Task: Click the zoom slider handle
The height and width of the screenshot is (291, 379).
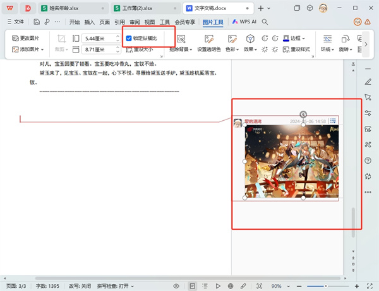Action: 325,286
